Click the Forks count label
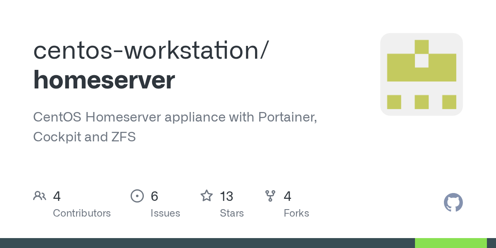Viewport: 496px width, 248px height. tap(296, 213)
